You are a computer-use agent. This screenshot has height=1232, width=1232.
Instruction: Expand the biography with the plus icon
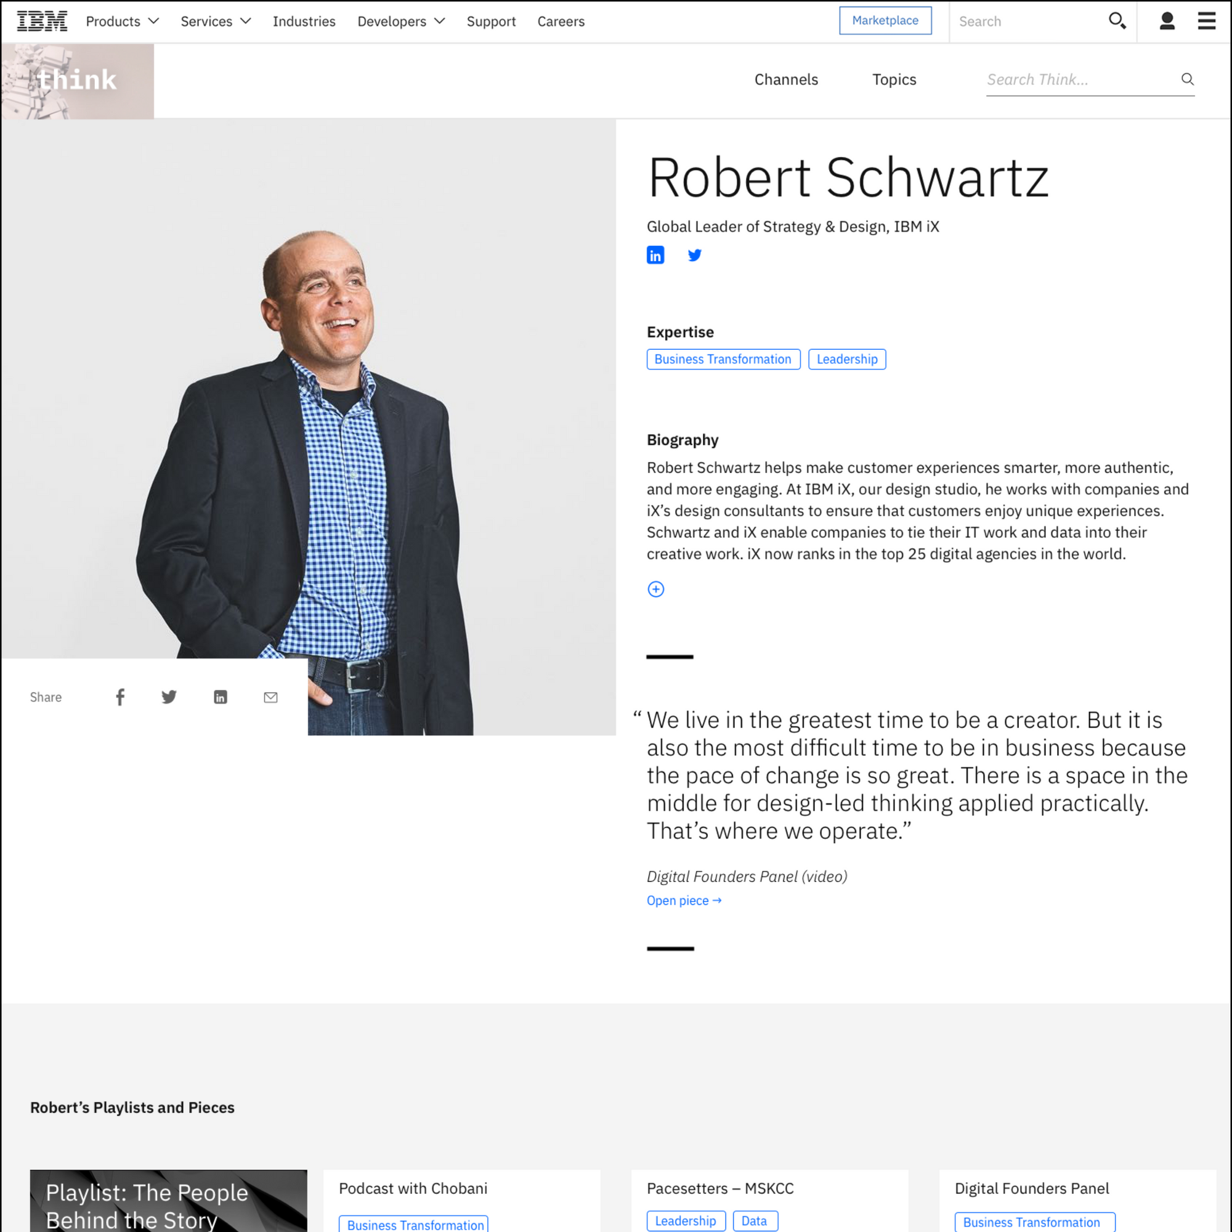[656, 590]
